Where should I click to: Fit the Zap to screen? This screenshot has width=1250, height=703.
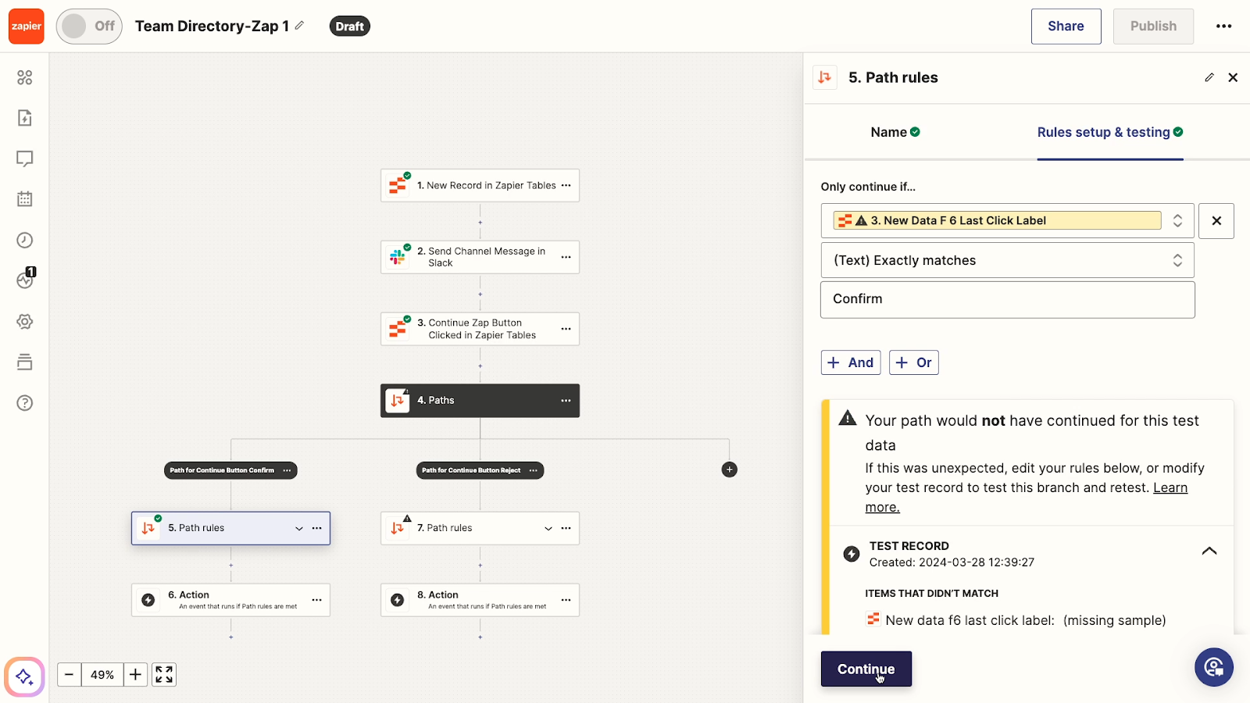click(x=164, y=674)
